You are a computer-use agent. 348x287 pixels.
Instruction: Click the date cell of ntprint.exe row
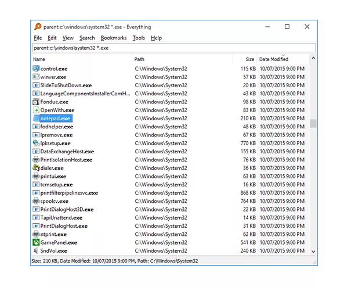pyautogui.click(x=282, y=234)
